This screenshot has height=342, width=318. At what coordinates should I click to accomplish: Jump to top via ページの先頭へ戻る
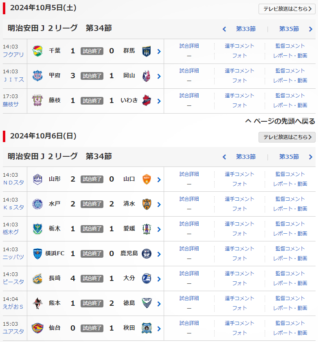(x=280, y=121)
